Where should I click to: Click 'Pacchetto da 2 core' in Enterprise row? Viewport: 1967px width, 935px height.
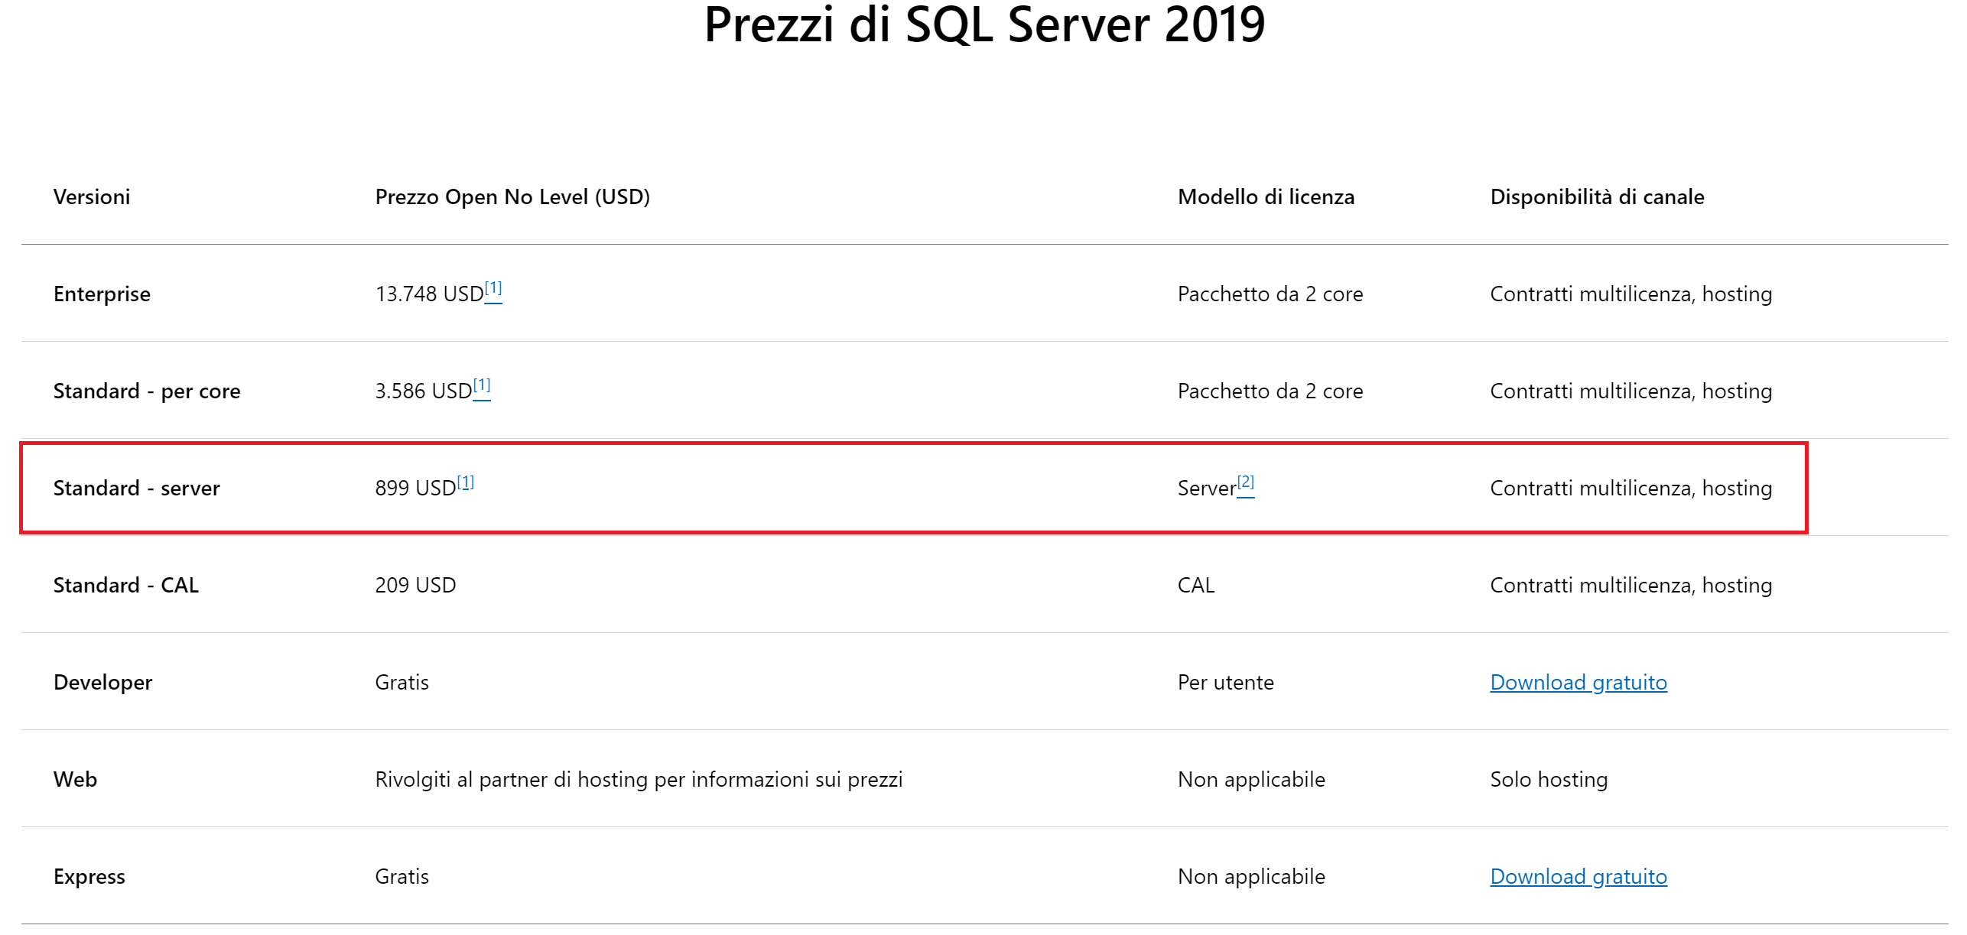tap(1270, 294)
